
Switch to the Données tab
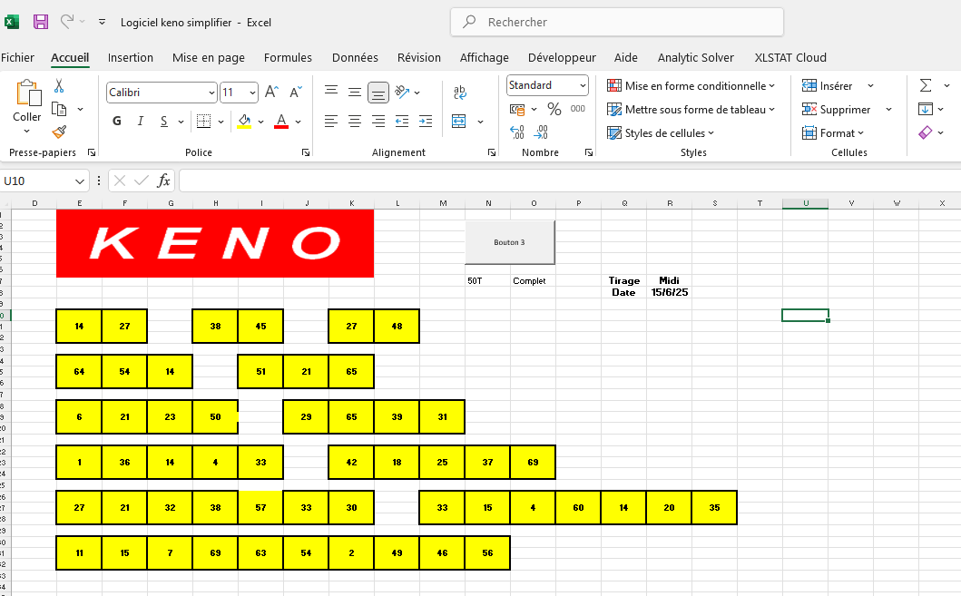pyautogui.click(x=355, y=57)
